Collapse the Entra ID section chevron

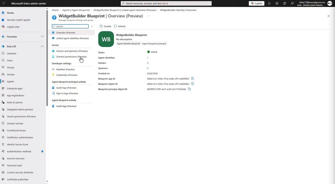tap(42, 46)
